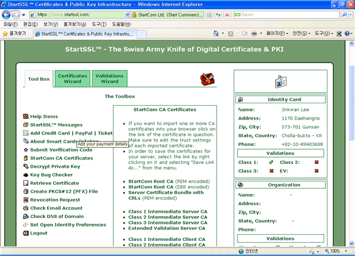Click the StartSSL Messages icon
This screenshot has width=355, height=256.
pyautogui.click(x=26, y=125)
